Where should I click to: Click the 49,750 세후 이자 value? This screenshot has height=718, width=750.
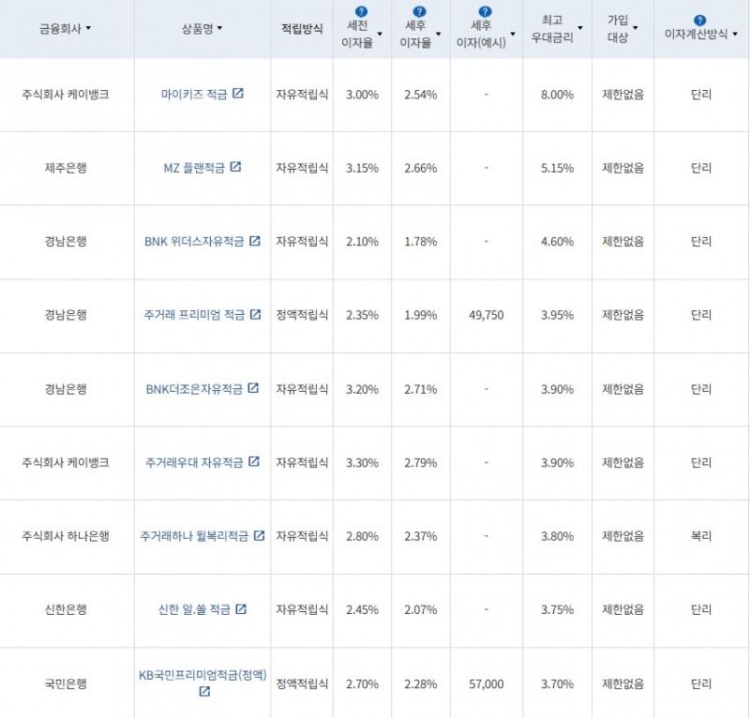(487, 315)
